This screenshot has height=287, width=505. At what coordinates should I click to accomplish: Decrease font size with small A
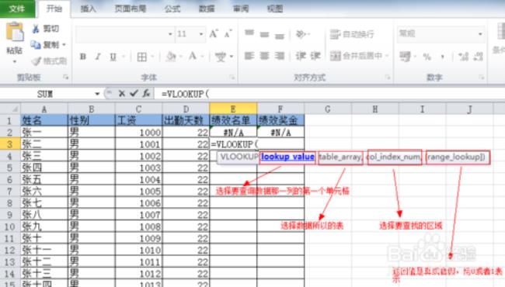click(228, 33)
